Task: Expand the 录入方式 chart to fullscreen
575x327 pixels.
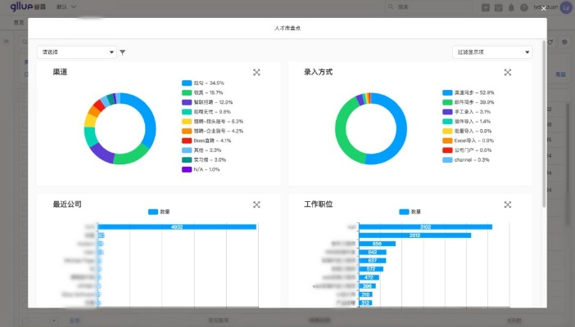Action: click(x=508, y=73)
